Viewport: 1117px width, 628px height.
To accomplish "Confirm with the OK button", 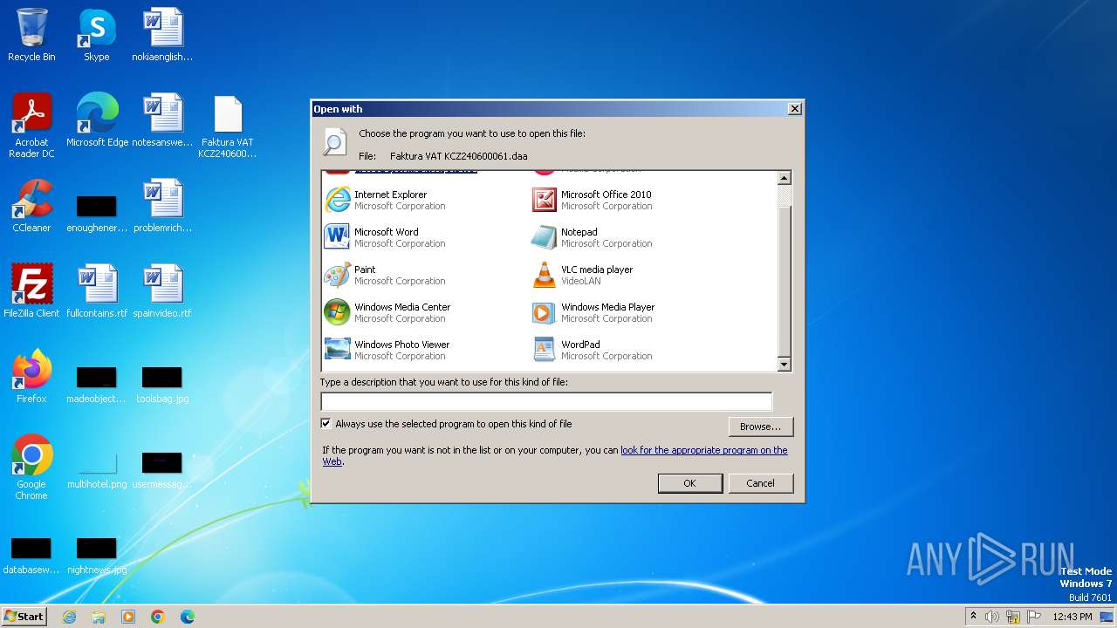I will [x=689, y=483].
